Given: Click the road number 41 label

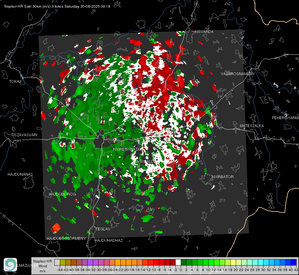Looking at the screenshot, I should click(232, 89).
